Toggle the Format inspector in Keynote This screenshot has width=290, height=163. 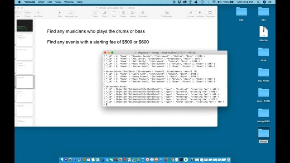[x=191, y=13]
